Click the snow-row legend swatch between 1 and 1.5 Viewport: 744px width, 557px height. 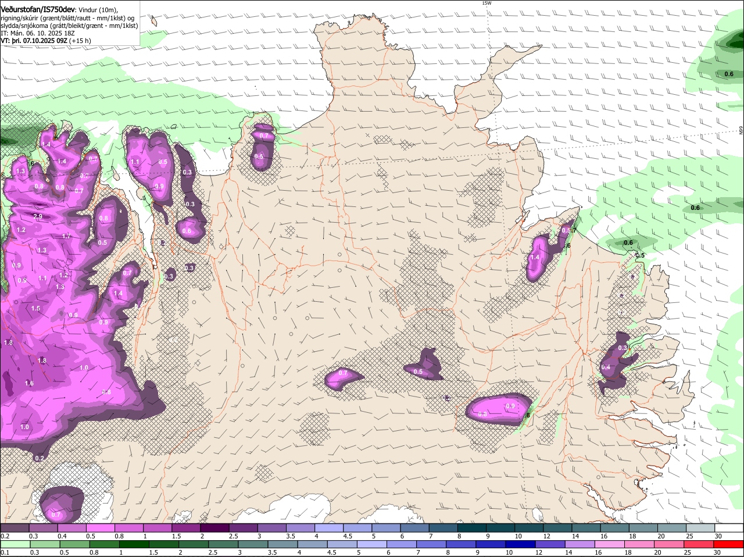157,528
